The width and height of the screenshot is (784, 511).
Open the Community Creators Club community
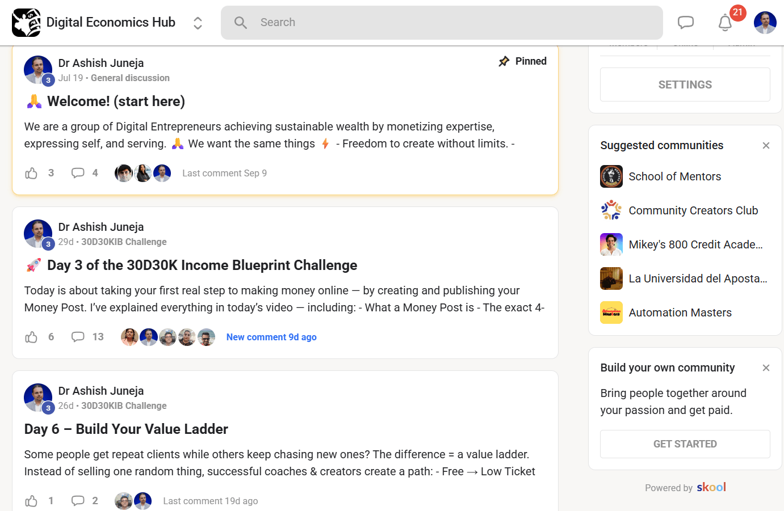coord(693,210)
